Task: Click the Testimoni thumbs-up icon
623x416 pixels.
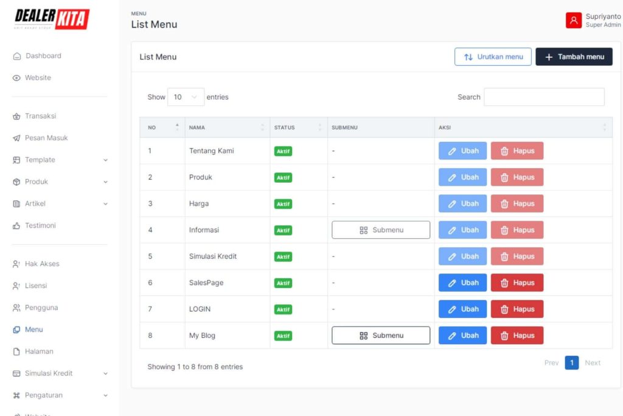Action: click(x=16, y=226)
